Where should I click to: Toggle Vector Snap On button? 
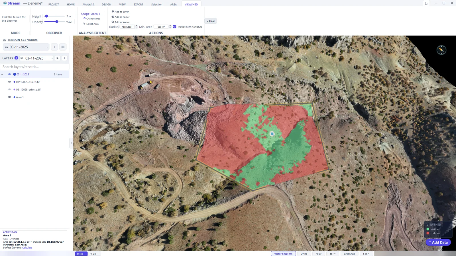pyautogui.click(x=283, y=254)
